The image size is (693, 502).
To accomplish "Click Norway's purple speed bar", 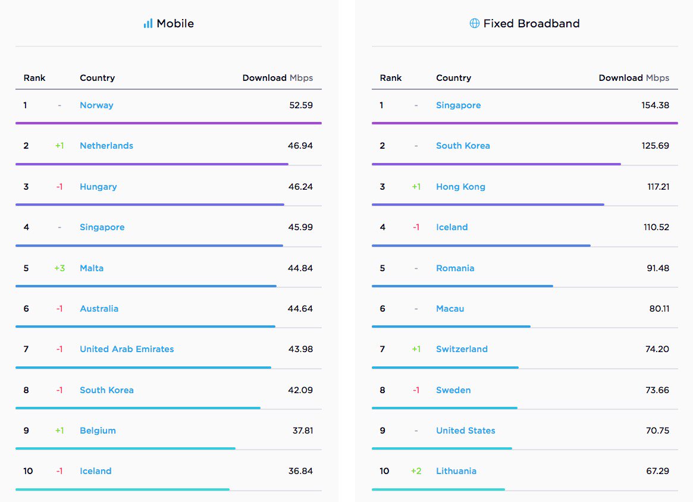I will tap(168, 123).
